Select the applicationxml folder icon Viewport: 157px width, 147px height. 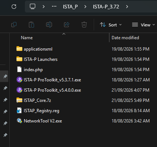(19, 49)
